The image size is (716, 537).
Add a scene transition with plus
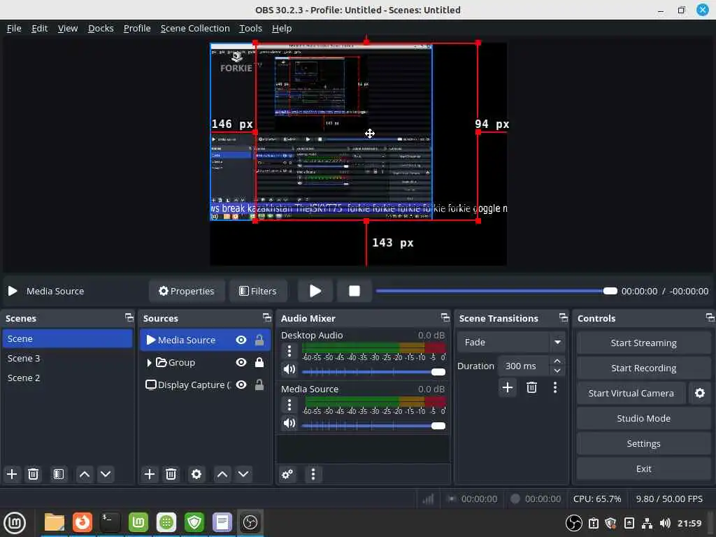pos(508,387)
